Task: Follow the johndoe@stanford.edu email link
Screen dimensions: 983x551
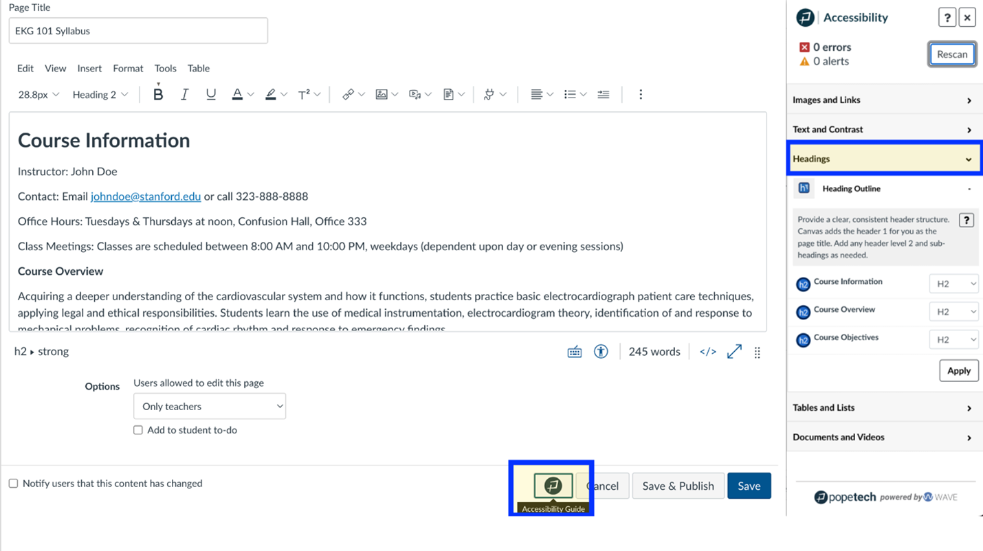Action: [x=146, y=196]
